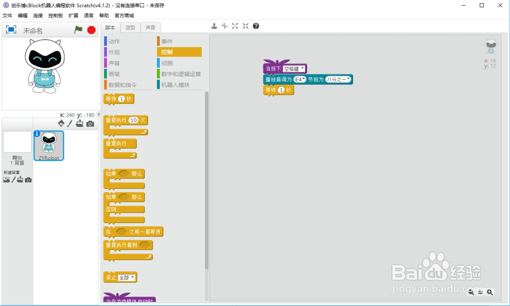Image resolution: width=510 pixels, height=306 pixels.
Task: Click the red stop button
Action: tap(91, 30)
